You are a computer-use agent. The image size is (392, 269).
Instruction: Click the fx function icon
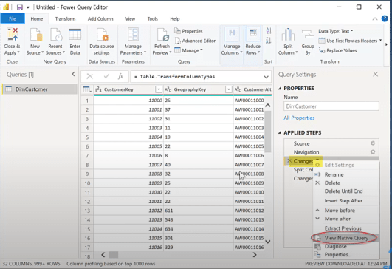(x=121, y=76)
